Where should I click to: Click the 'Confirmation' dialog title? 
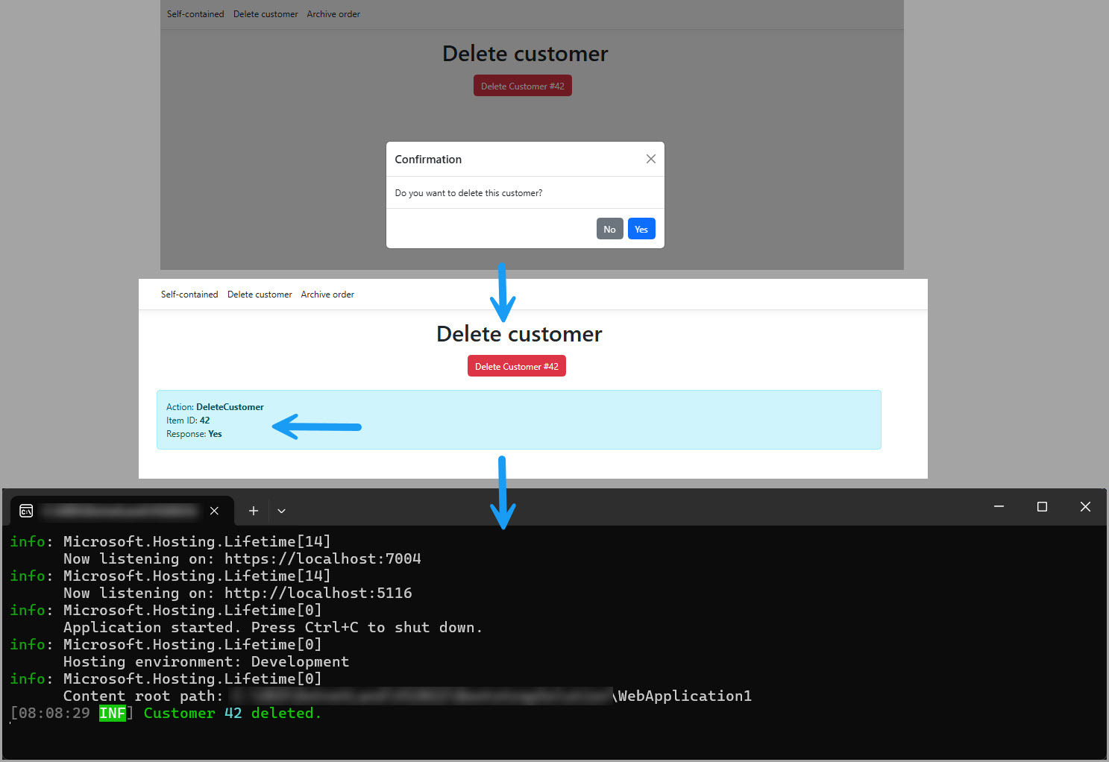point(428,160)
